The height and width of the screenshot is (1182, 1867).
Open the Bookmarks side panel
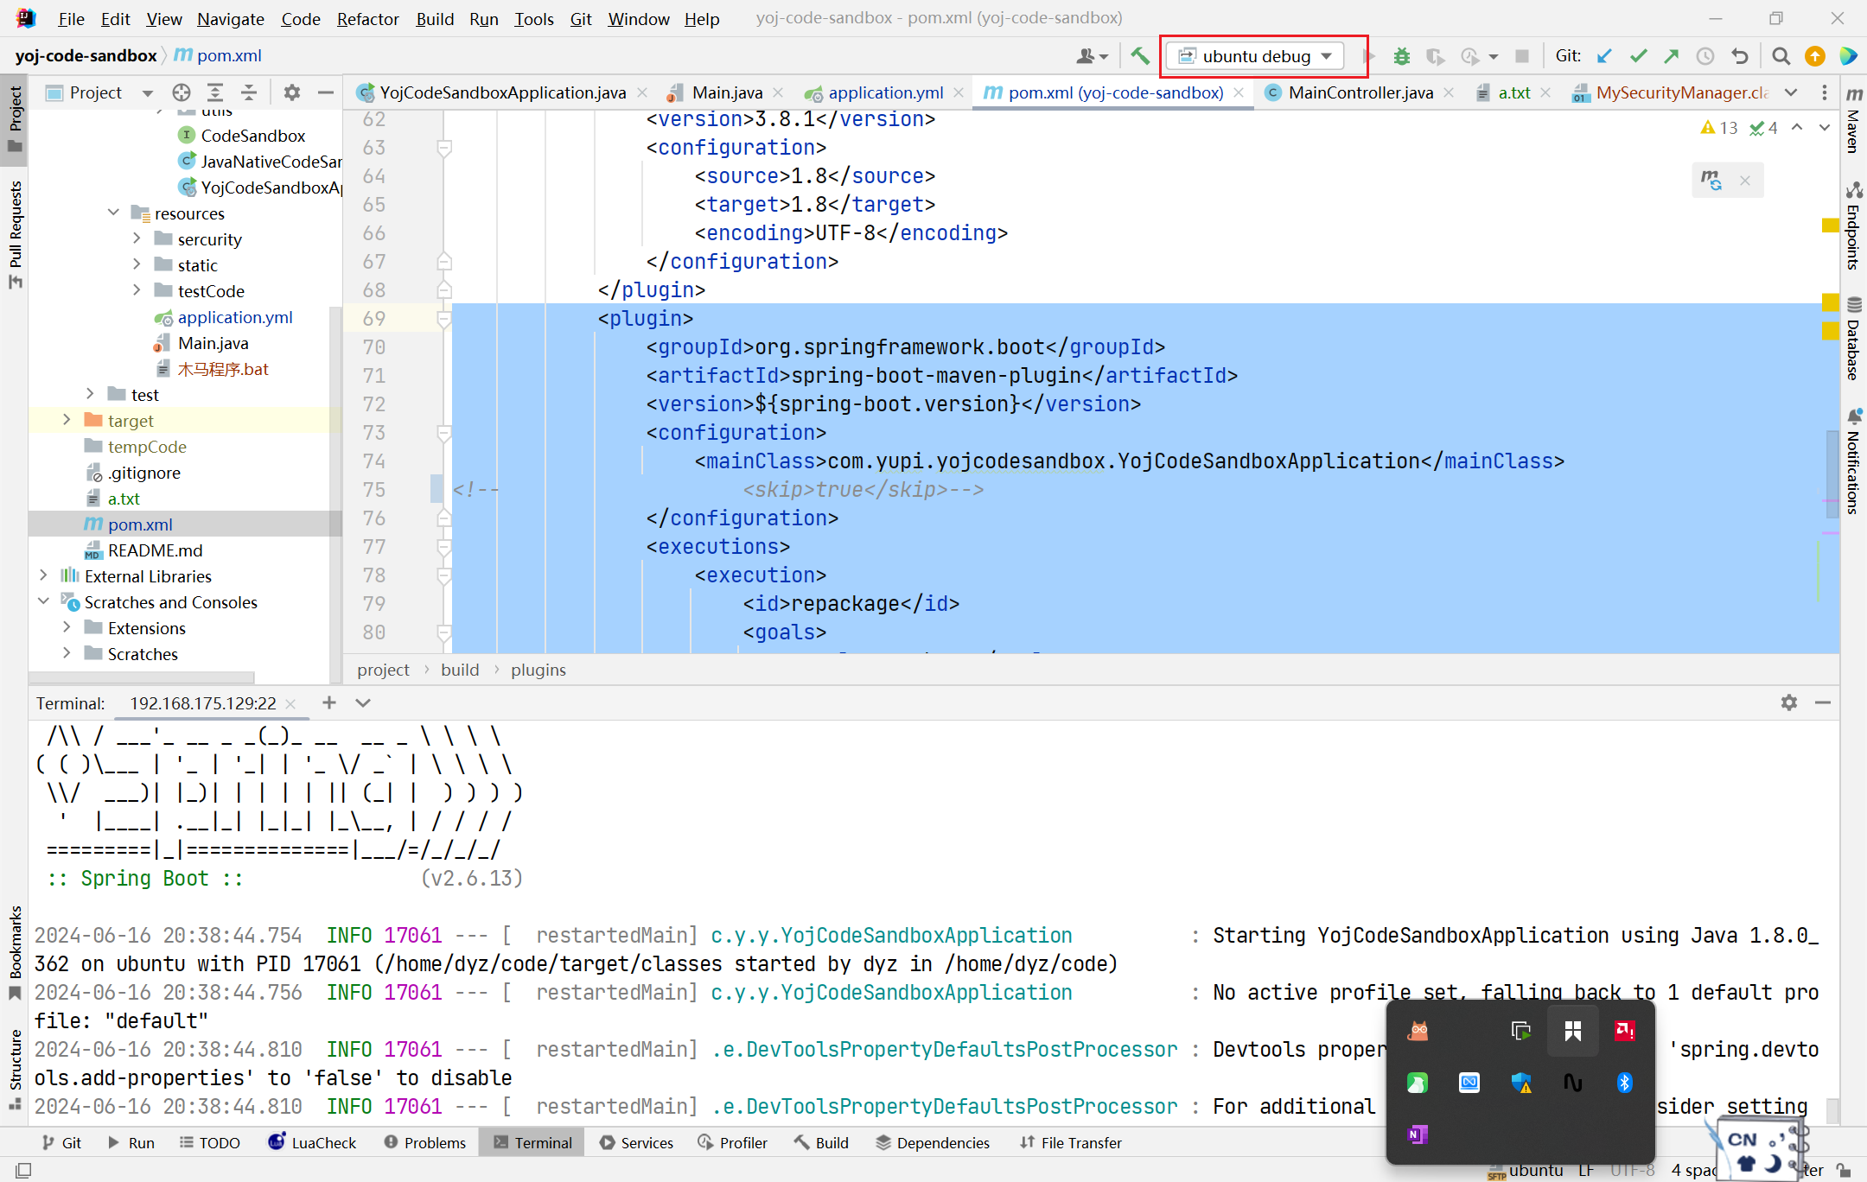point(16,953)
